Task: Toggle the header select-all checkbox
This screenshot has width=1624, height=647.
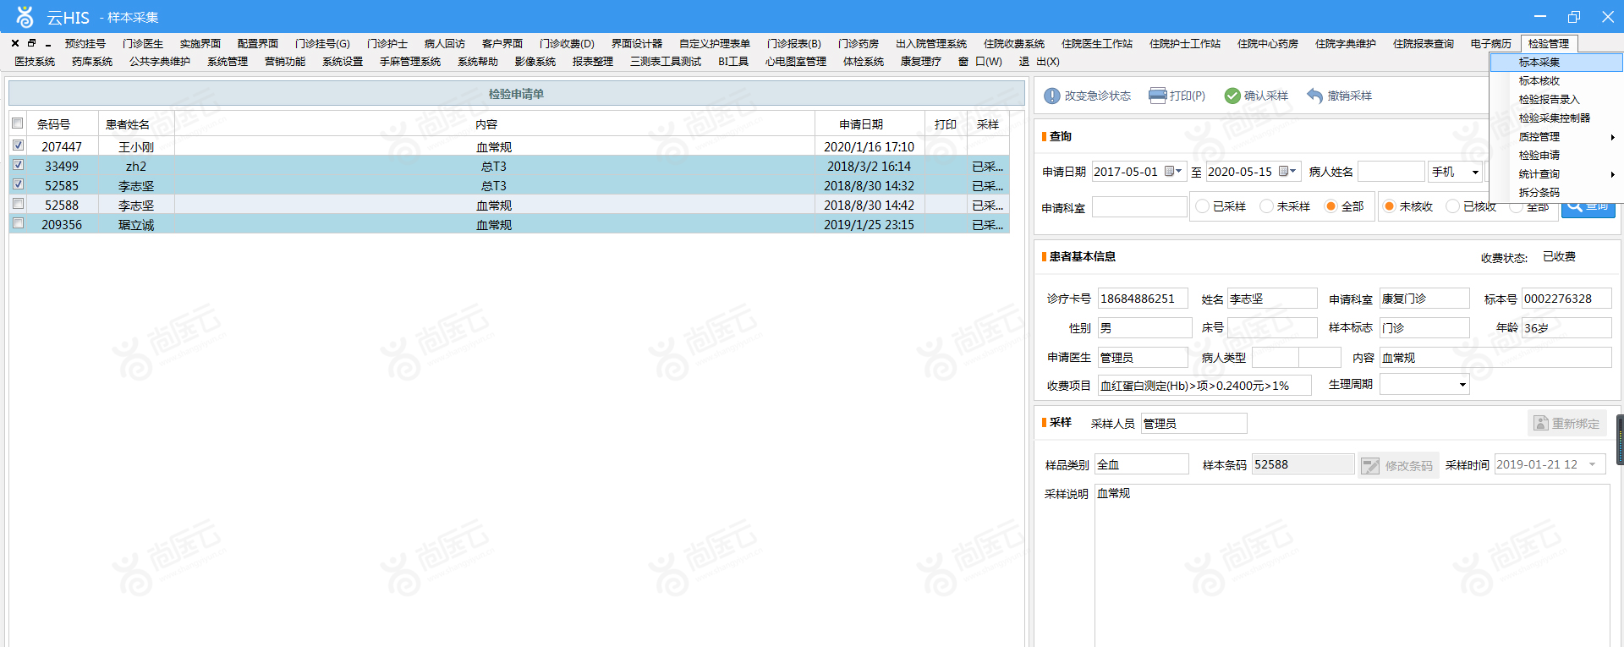Action: [18, 123]
